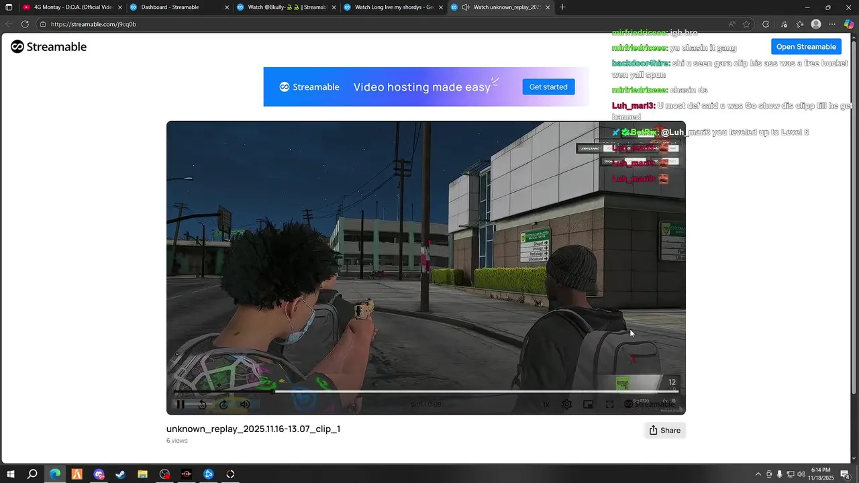Go back to previous page
859x483 pixels.
(x=9, y=24)
